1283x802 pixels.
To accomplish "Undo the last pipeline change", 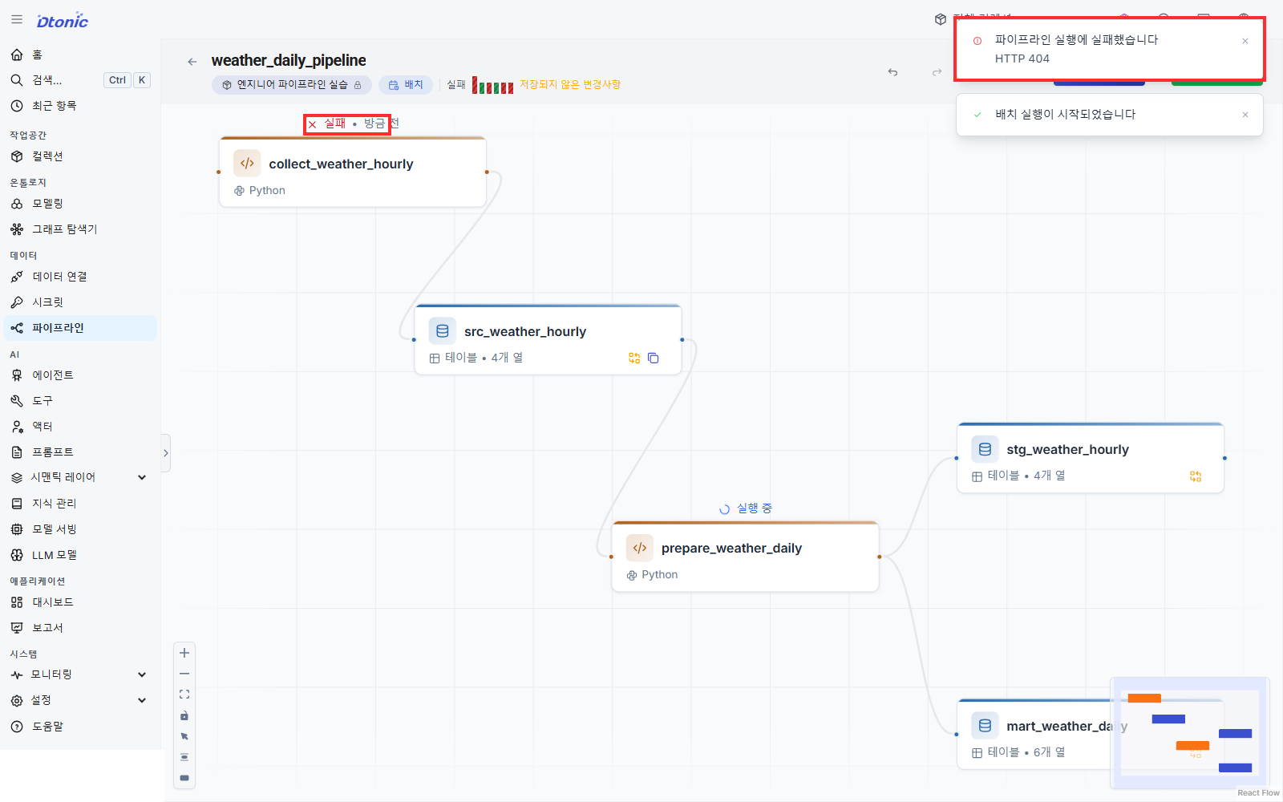I will pyautogui.click(x=892, y=72).
